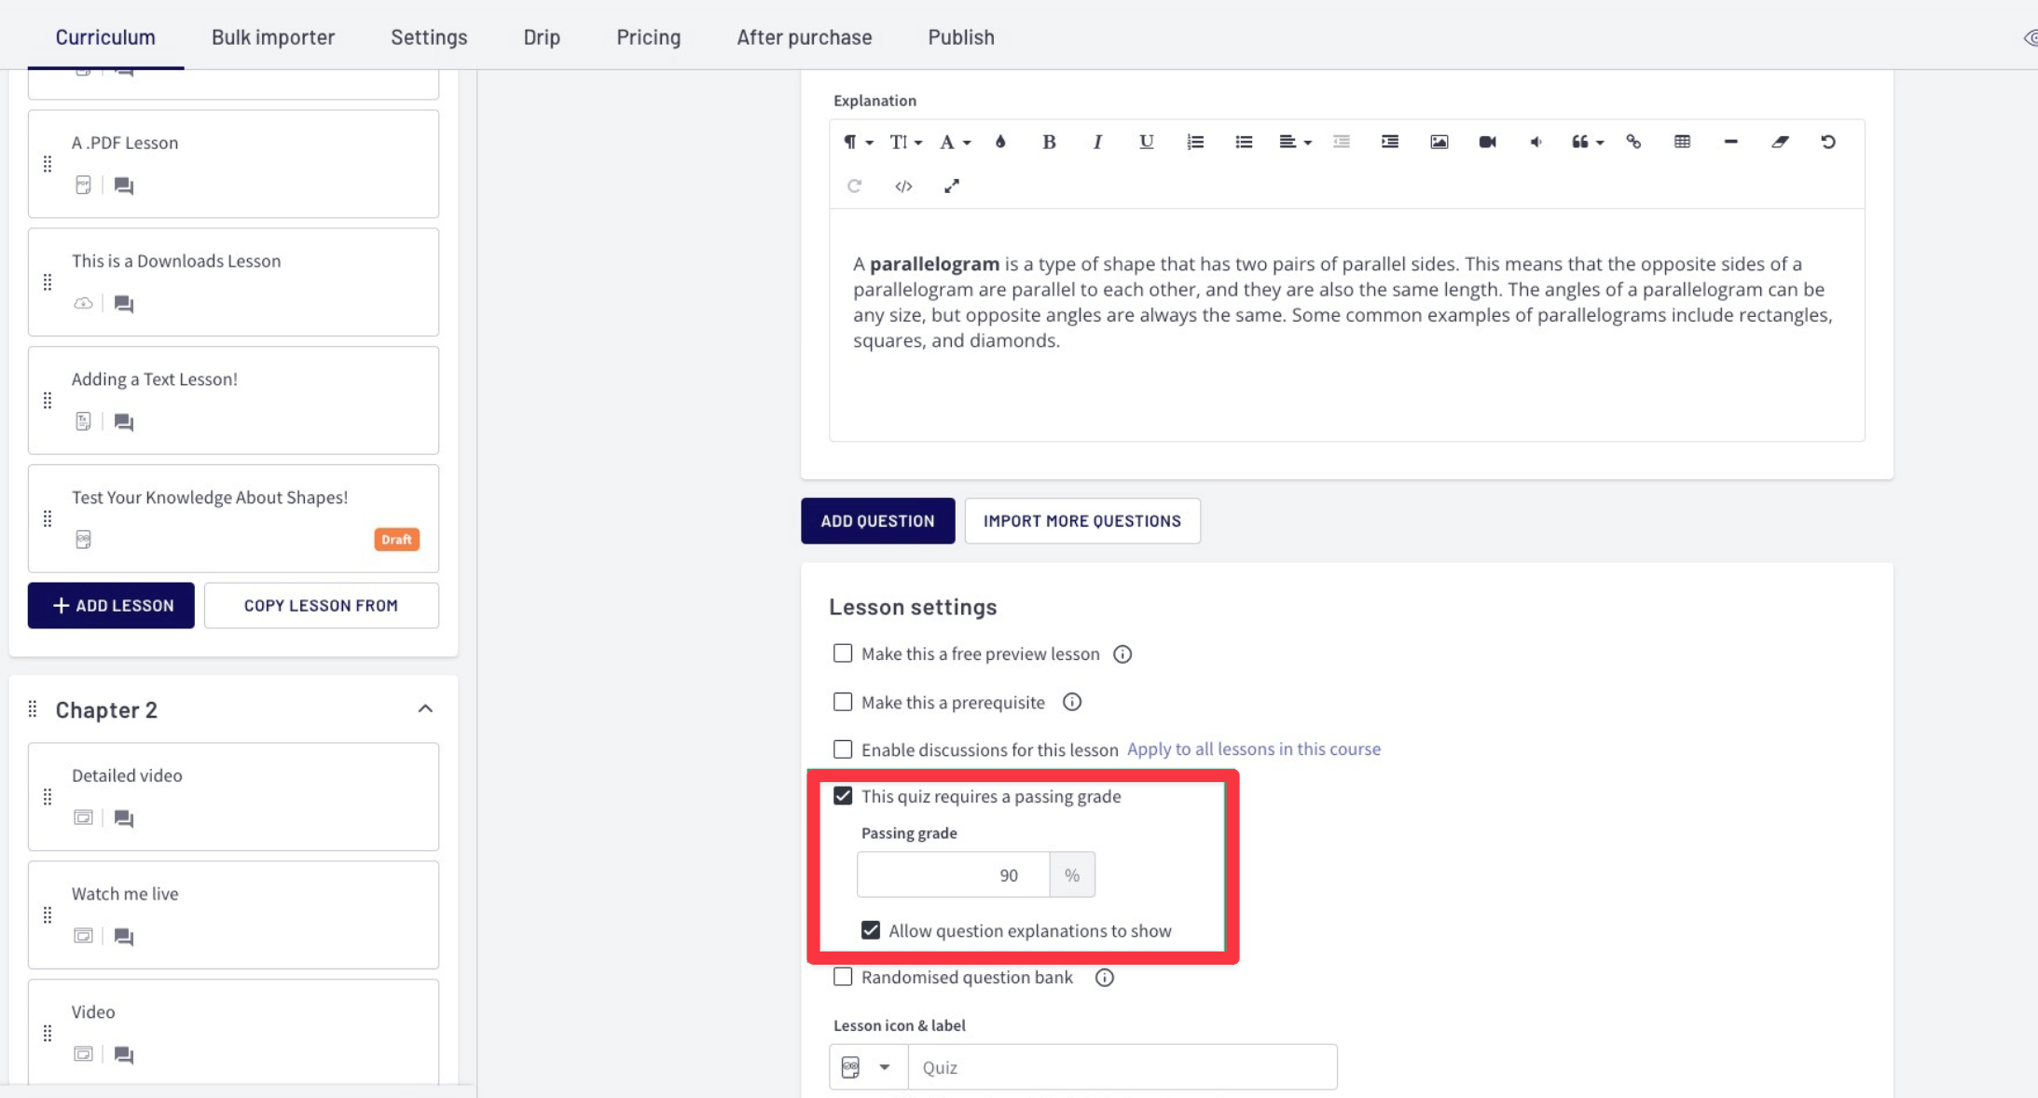Click the Italic formatting icon
The image size is (2038, 1098).
1097,142
